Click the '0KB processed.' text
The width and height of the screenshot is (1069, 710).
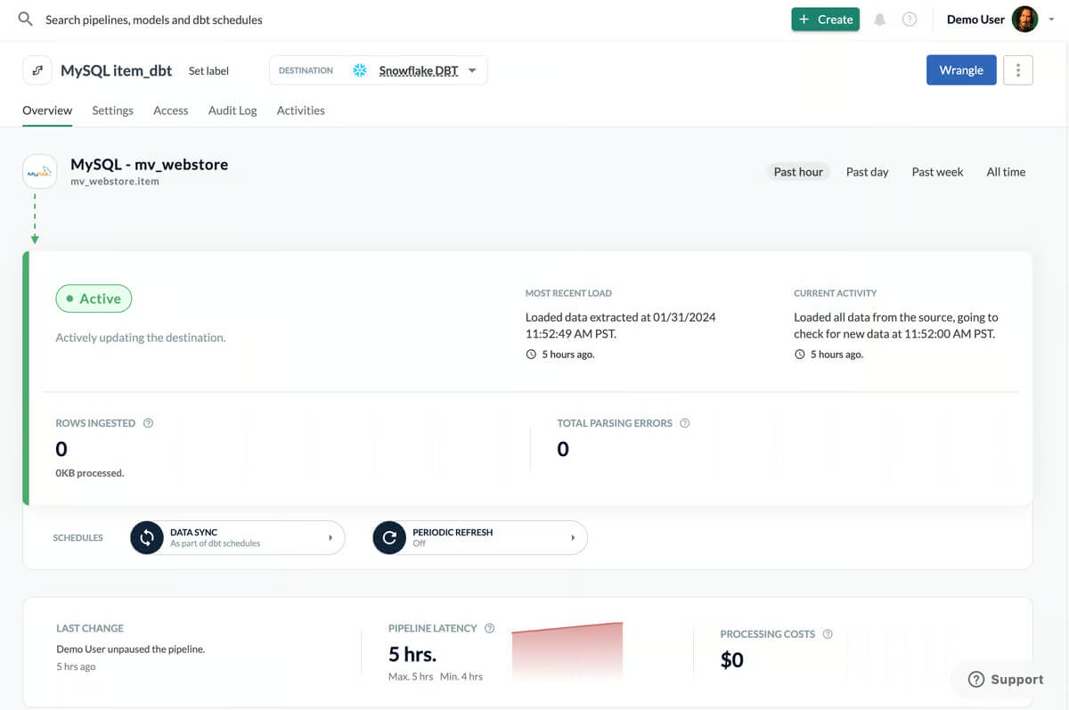coord(90,473)
